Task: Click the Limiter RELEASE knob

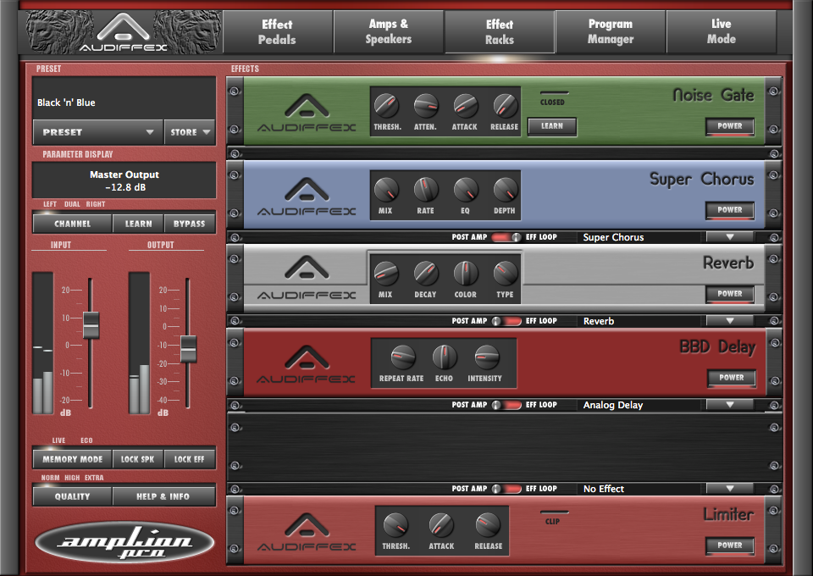Action: click(x=488, y=525)
